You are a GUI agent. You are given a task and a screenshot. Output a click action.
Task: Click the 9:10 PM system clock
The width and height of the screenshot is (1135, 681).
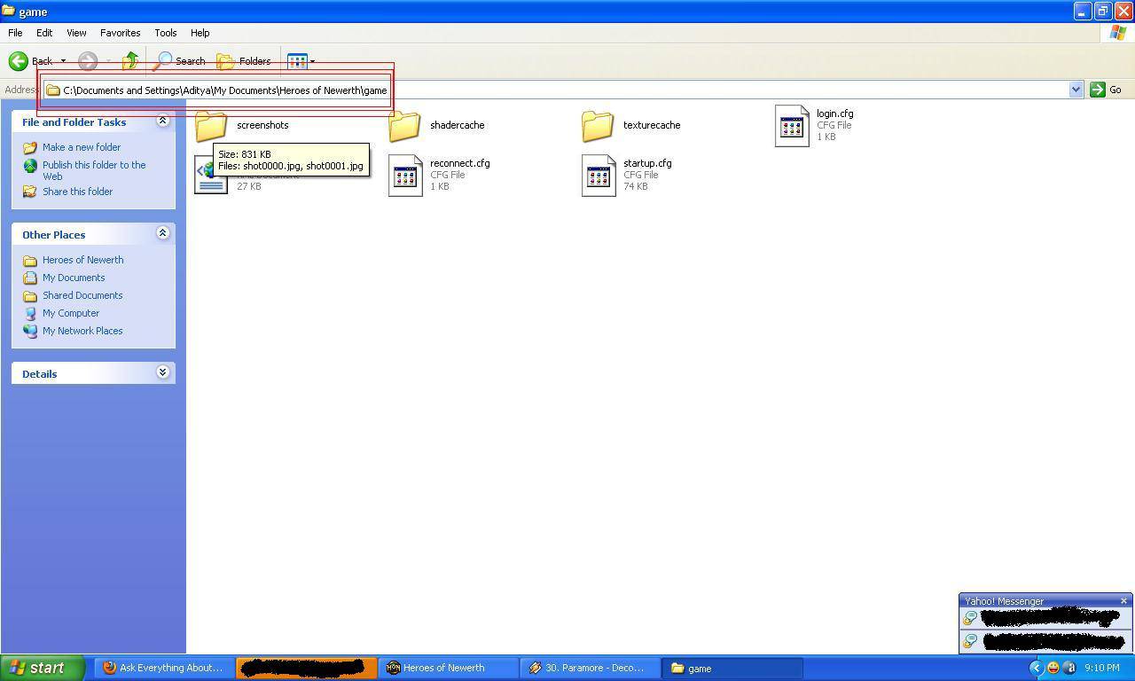coord(1102,668)
